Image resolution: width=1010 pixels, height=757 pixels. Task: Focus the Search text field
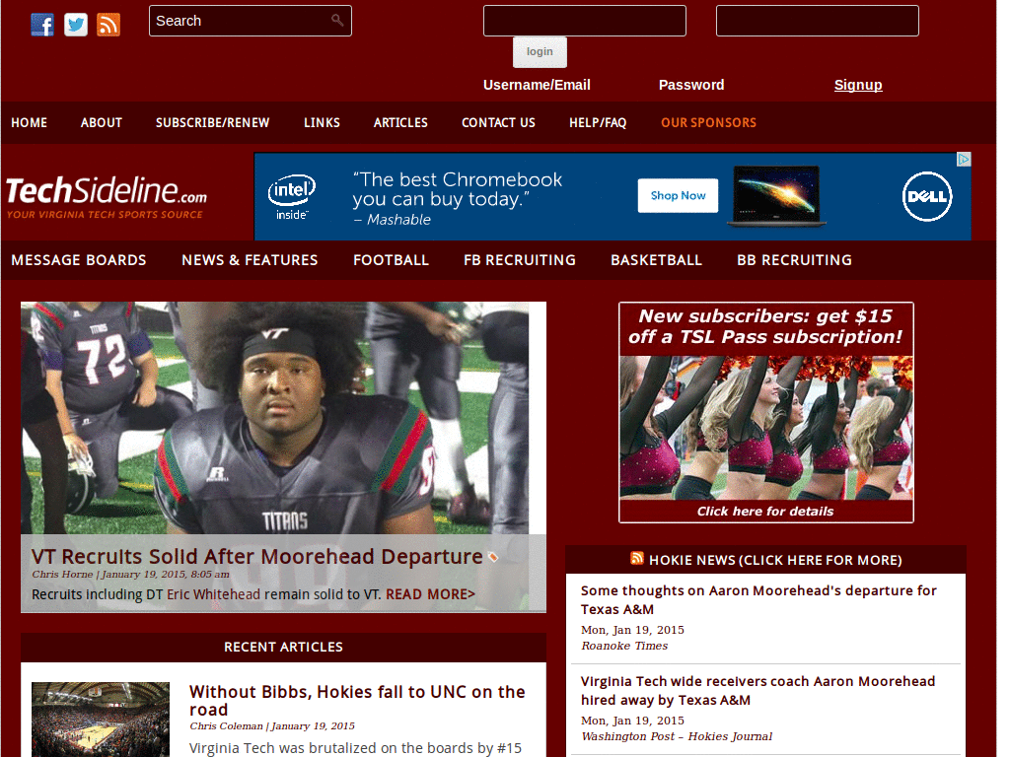tap(250, 21)
